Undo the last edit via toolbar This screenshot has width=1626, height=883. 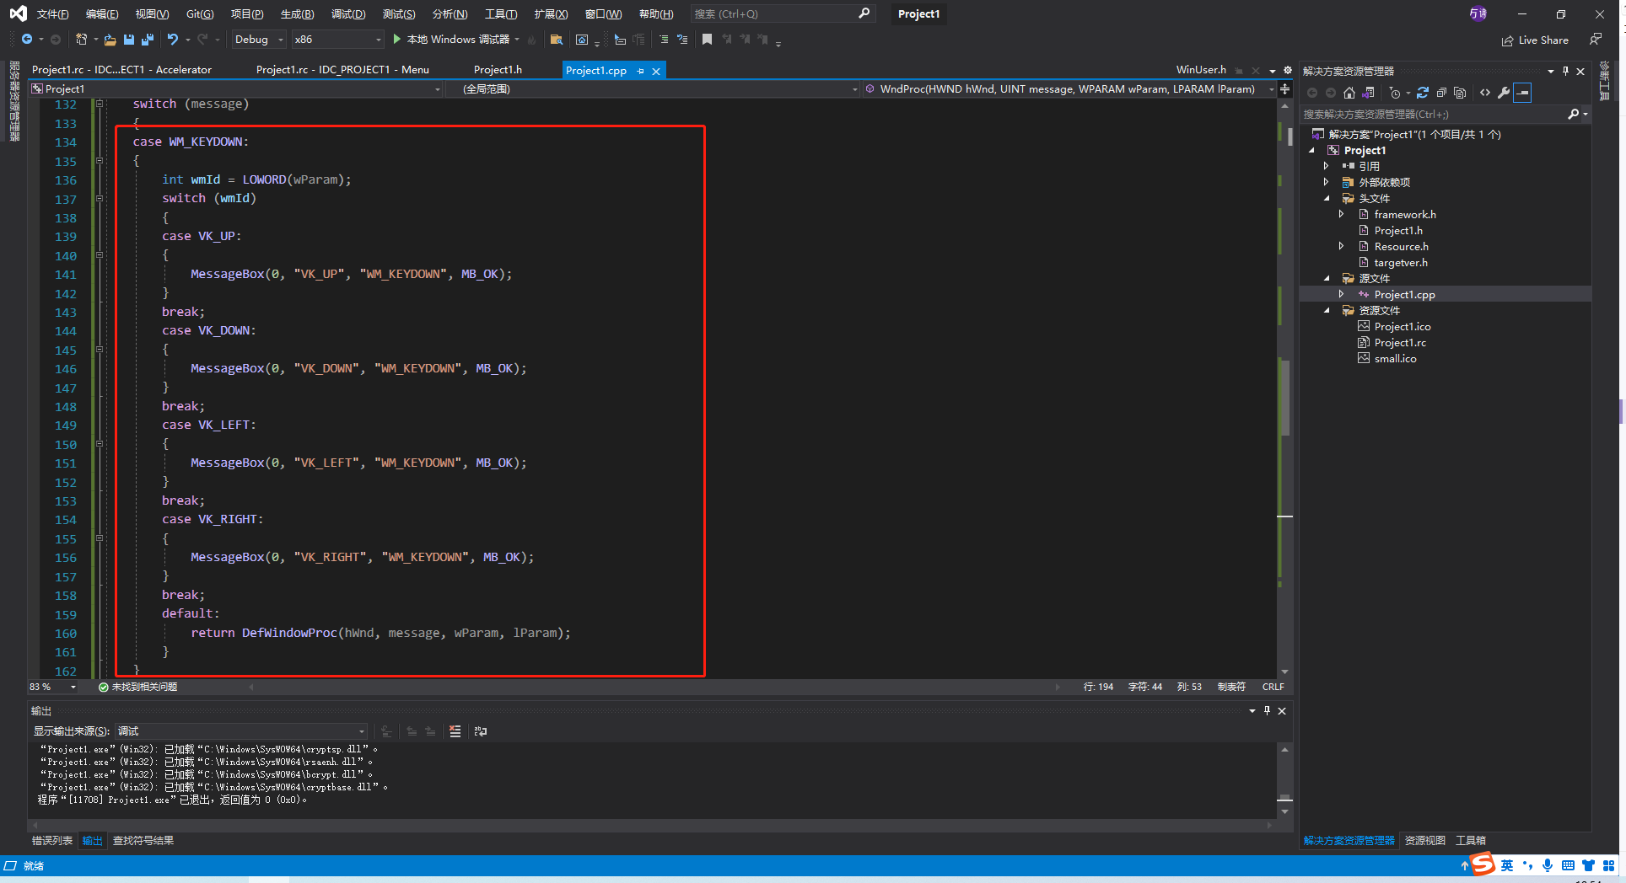point(173,40)
